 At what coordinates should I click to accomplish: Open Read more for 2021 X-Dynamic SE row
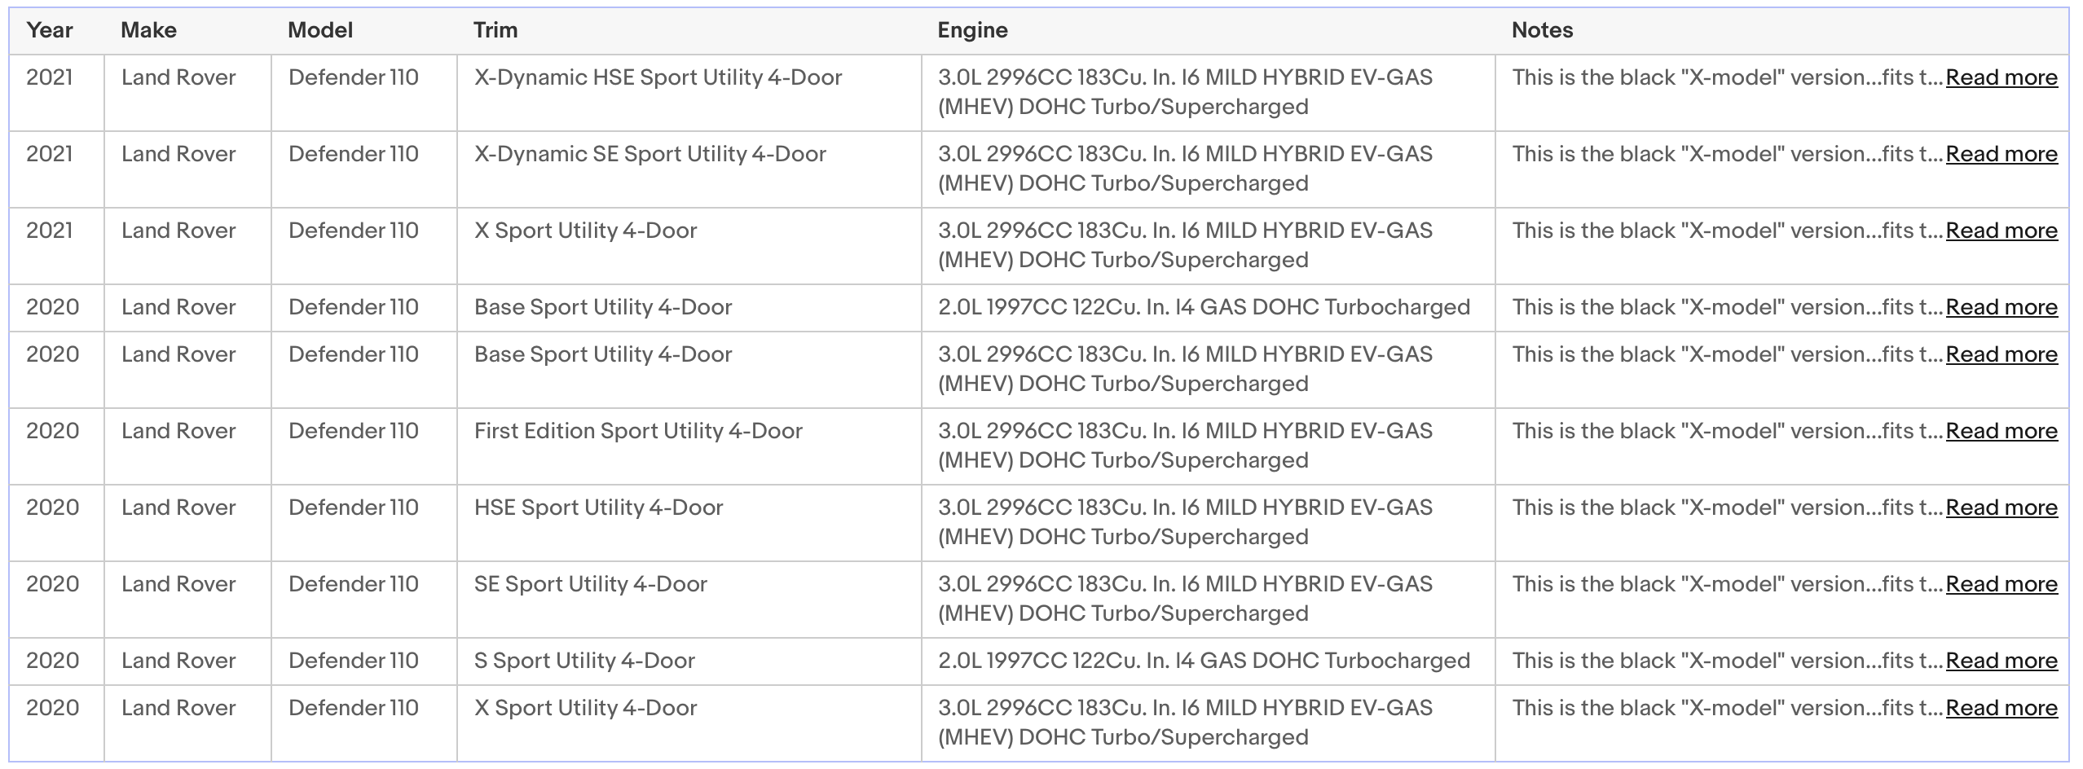pyautogui.click(x=2002, y=154)
